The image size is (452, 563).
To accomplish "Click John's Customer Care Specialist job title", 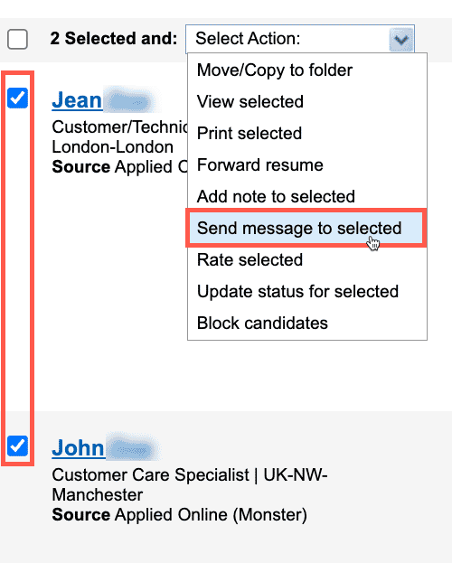I will (x=151, y=474).
